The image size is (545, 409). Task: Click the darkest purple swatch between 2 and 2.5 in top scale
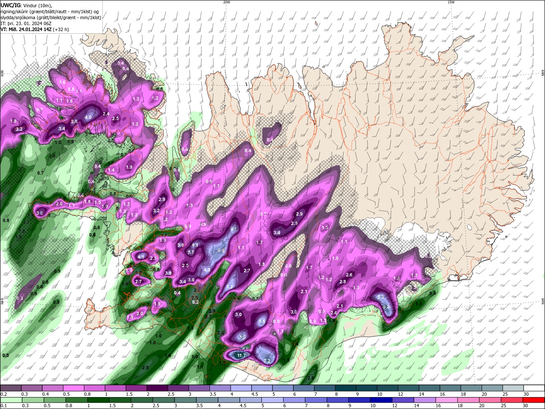tap(157, 388)
